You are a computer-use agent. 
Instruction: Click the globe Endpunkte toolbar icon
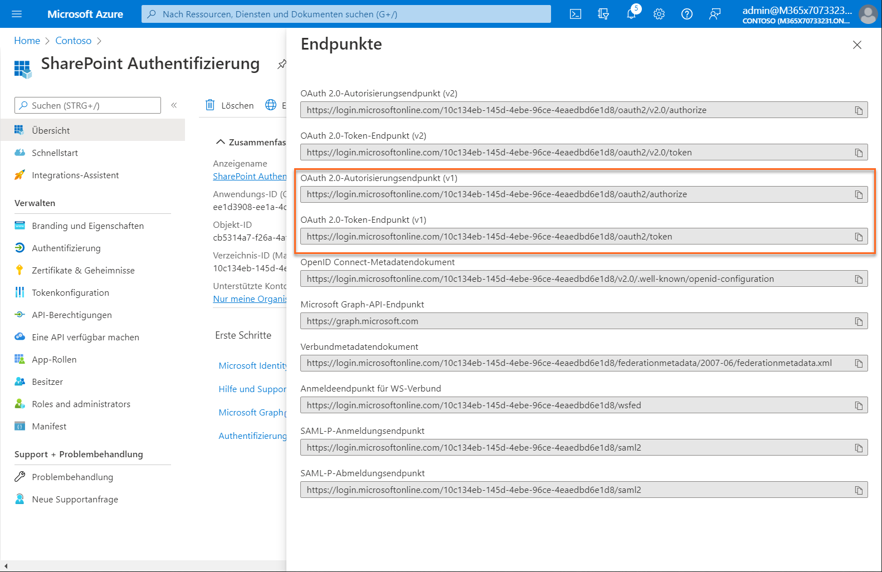tap(271, 105)
